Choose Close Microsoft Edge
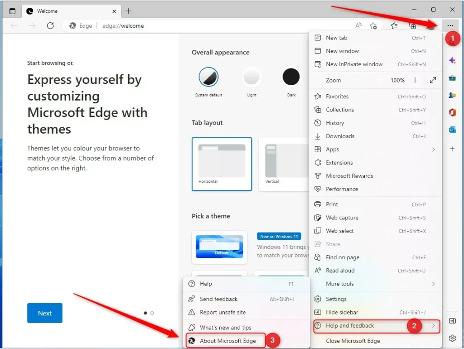464x349 pixels. click(x=375, y=341)
